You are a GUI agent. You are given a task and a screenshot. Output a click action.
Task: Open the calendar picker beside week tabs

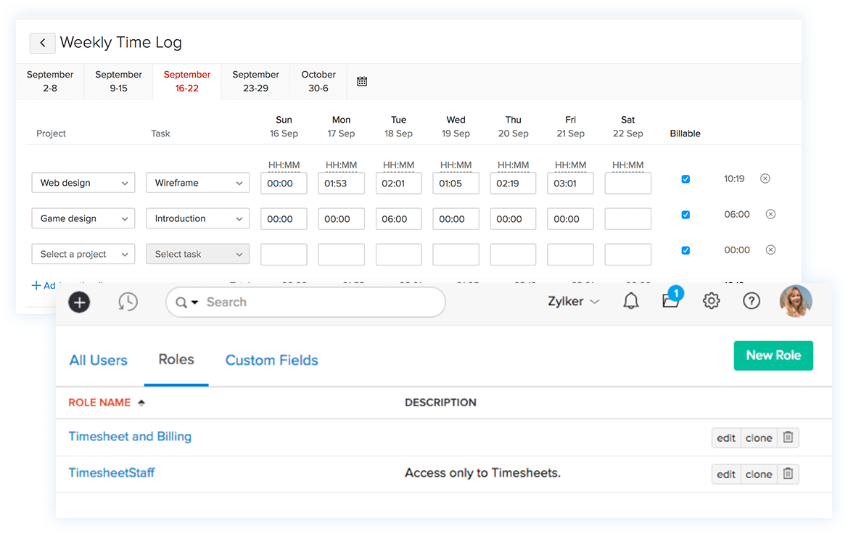tap(362, 81)
